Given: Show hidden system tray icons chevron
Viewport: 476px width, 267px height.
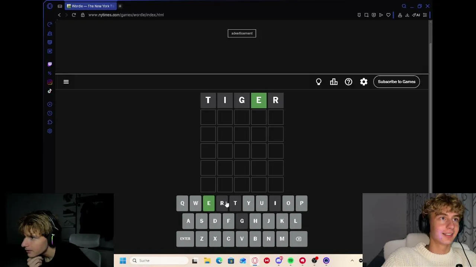Looking at the screenshot, I should coord(352,261).
